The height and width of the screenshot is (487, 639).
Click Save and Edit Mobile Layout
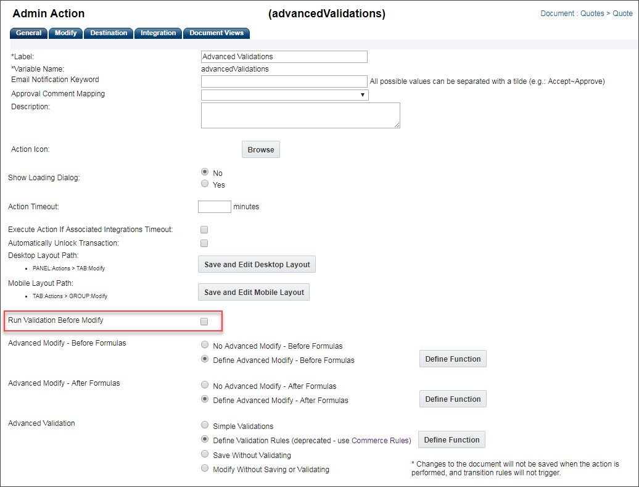254,293
